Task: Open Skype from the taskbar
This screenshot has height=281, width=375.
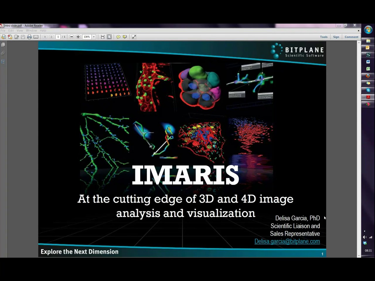Action: tap(368, 90)
